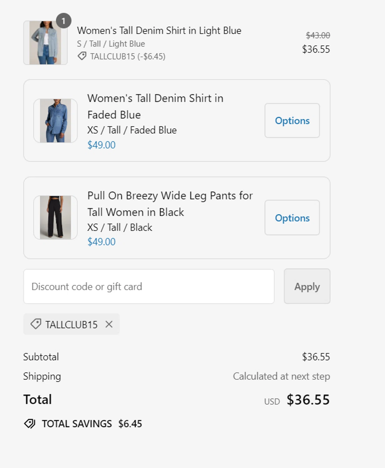Select the Women's Tall Denim Shirt in Faded Blue title
Screen dimensions: 385x468
click(155, 106)
